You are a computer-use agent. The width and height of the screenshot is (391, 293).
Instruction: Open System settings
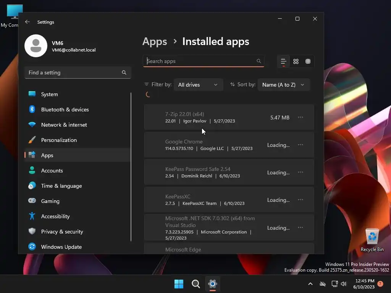point(77,94)
